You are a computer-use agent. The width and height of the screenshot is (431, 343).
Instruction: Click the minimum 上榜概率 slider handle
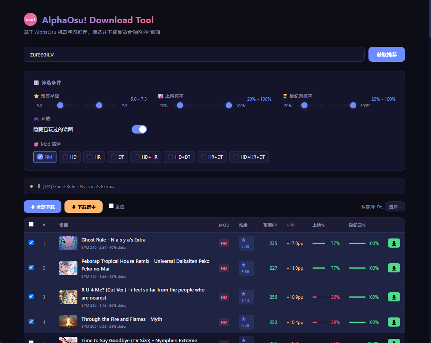point(180,105)
